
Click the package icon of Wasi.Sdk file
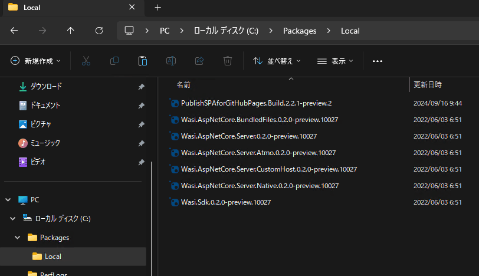tap(174, 202)
